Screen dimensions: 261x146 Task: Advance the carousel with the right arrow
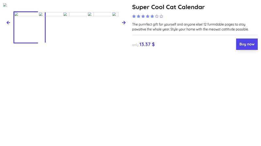point(124,23)
